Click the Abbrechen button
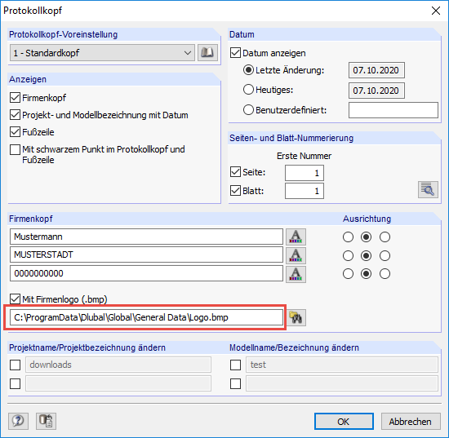Viewport: 449px width, 438px height. pyautogui.click(x=411, y=421)
